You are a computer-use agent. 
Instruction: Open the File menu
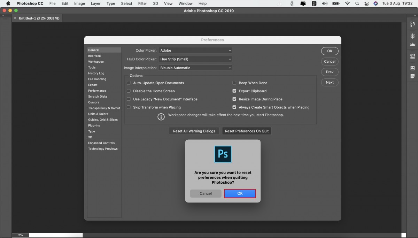coord(52,3)
